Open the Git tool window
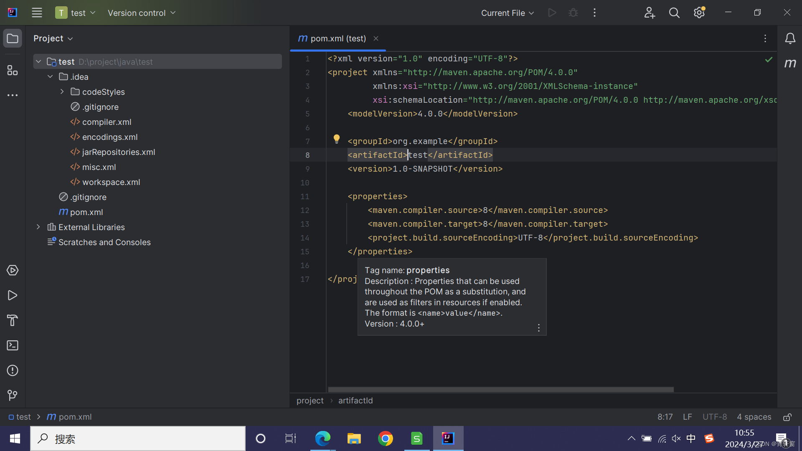 tap(13, 395)
